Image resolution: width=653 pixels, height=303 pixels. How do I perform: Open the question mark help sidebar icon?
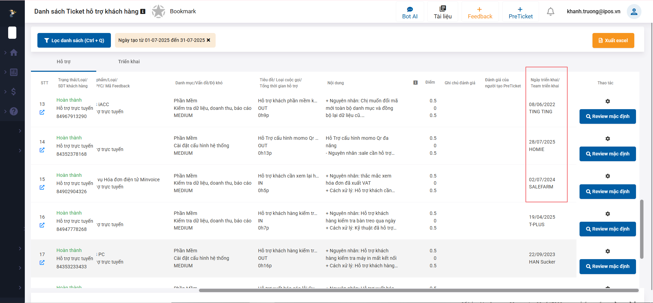click(x=14, y=111)
